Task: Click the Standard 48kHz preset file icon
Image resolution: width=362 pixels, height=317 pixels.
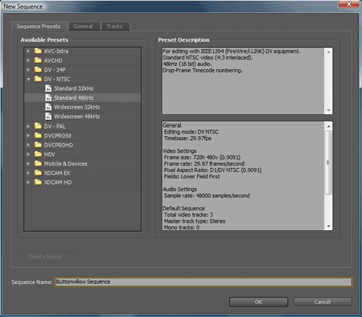Action: [x=48, y=97]
